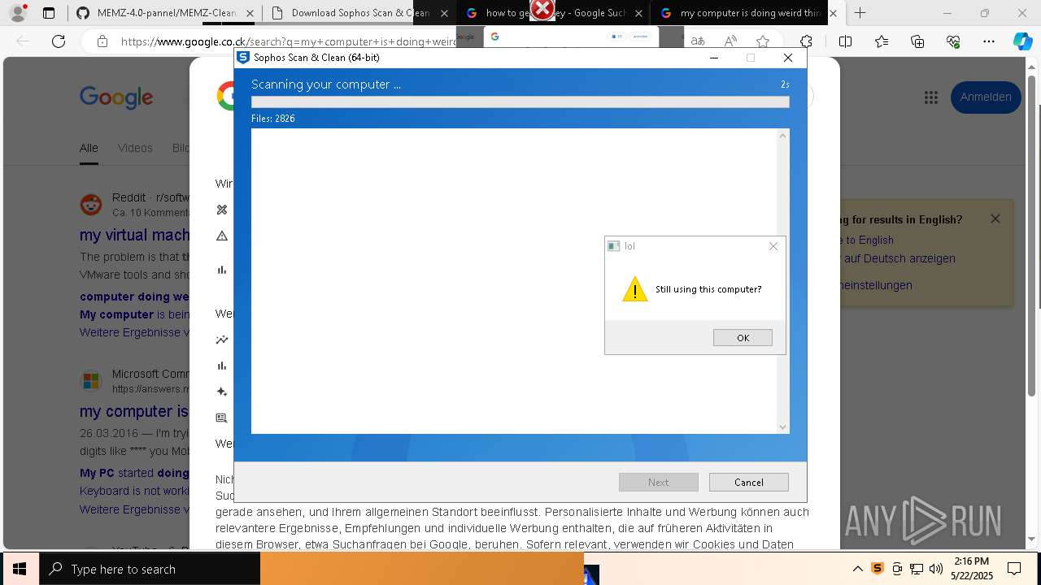Open the Copilot sidebar icon
The image size is (1041, 585).
point(1023,41)
